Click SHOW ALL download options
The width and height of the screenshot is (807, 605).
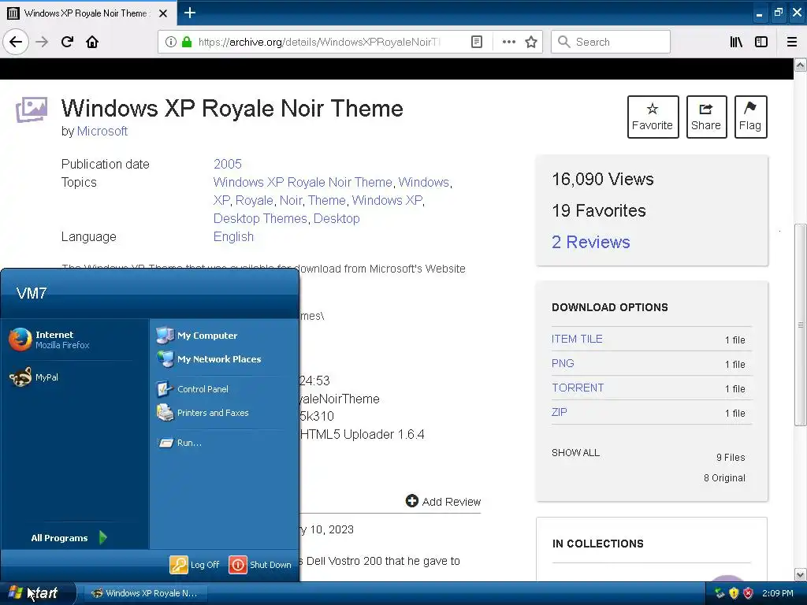point(575,453)
